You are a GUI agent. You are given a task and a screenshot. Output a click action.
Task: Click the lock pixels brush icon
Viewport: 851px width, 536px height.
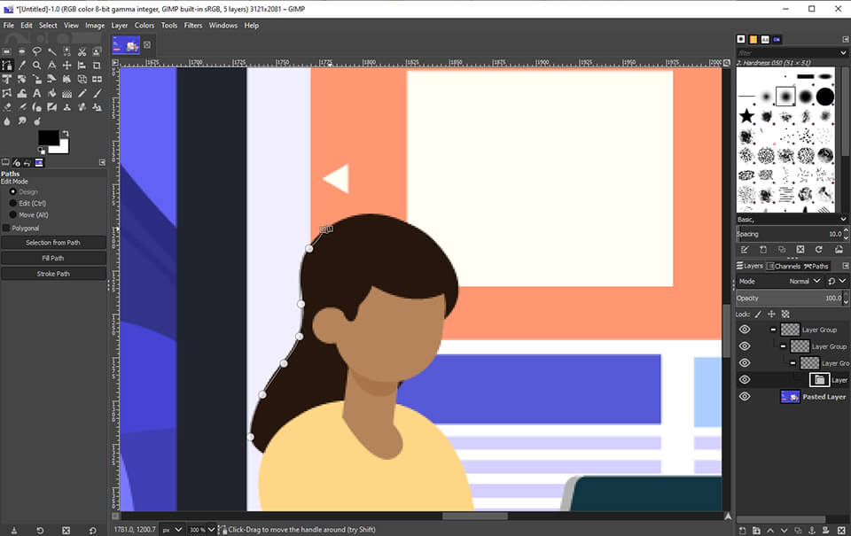click(x=757, y=314)
